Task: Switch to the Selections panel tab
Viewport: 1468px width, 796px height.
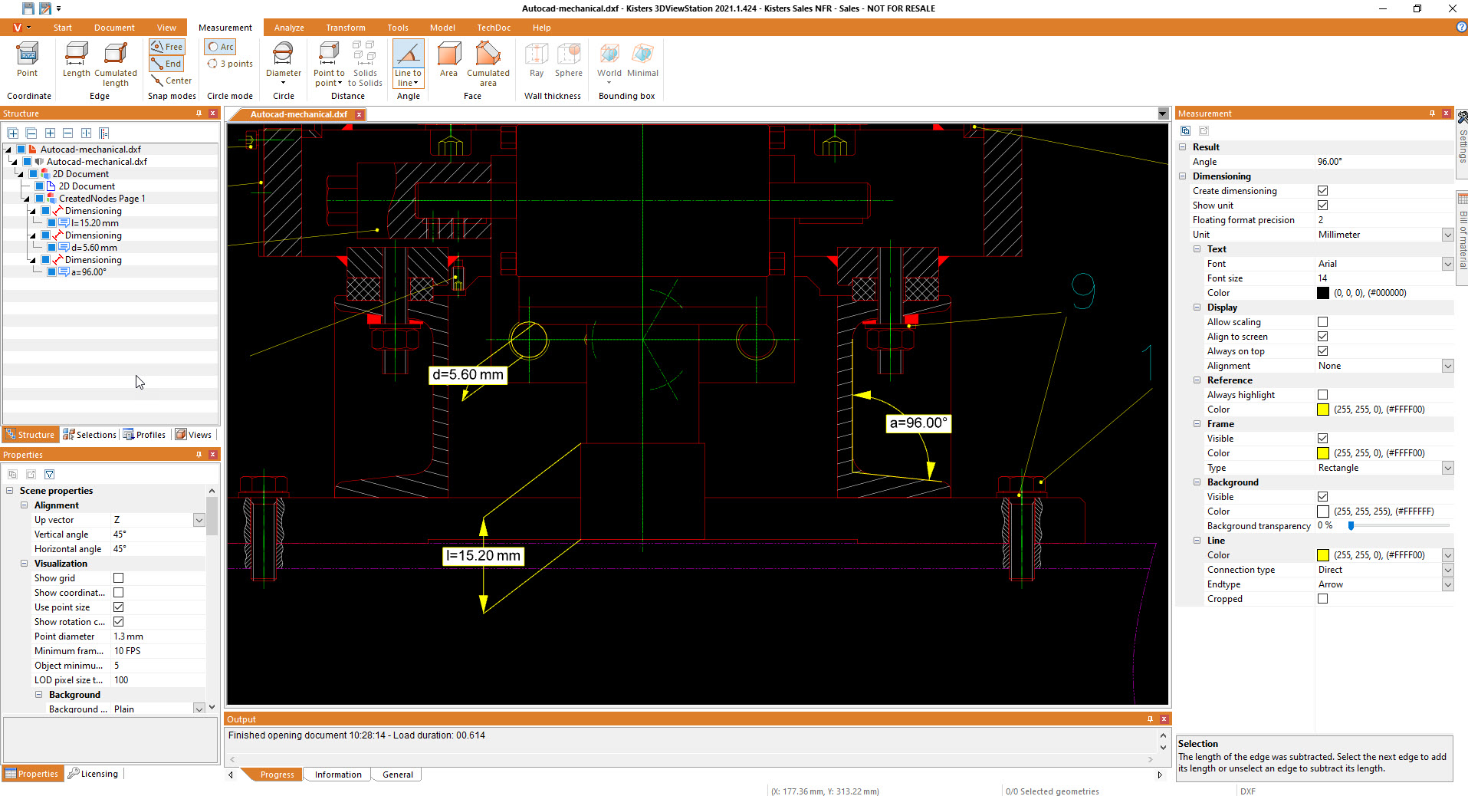Action: tap(90, 435)
